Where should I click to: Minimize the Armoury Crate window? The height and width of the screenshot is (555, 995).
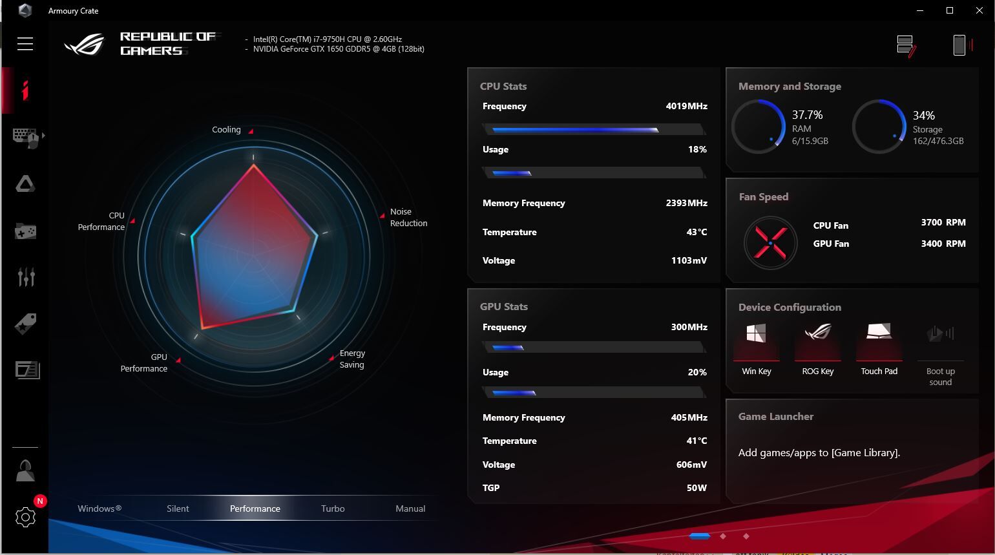click(920, 10)
